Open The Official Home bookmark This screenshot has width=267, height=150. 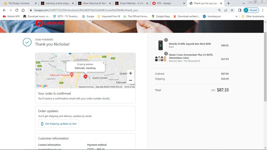click(x=136, y=16)
